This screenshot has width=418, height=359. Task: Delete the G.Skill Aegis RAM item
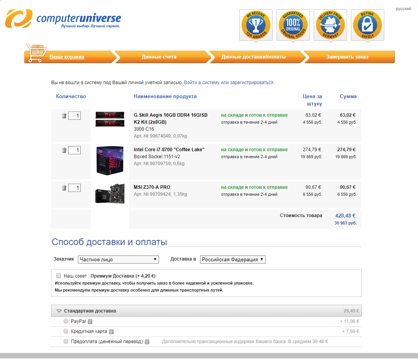tap(64, 116)
